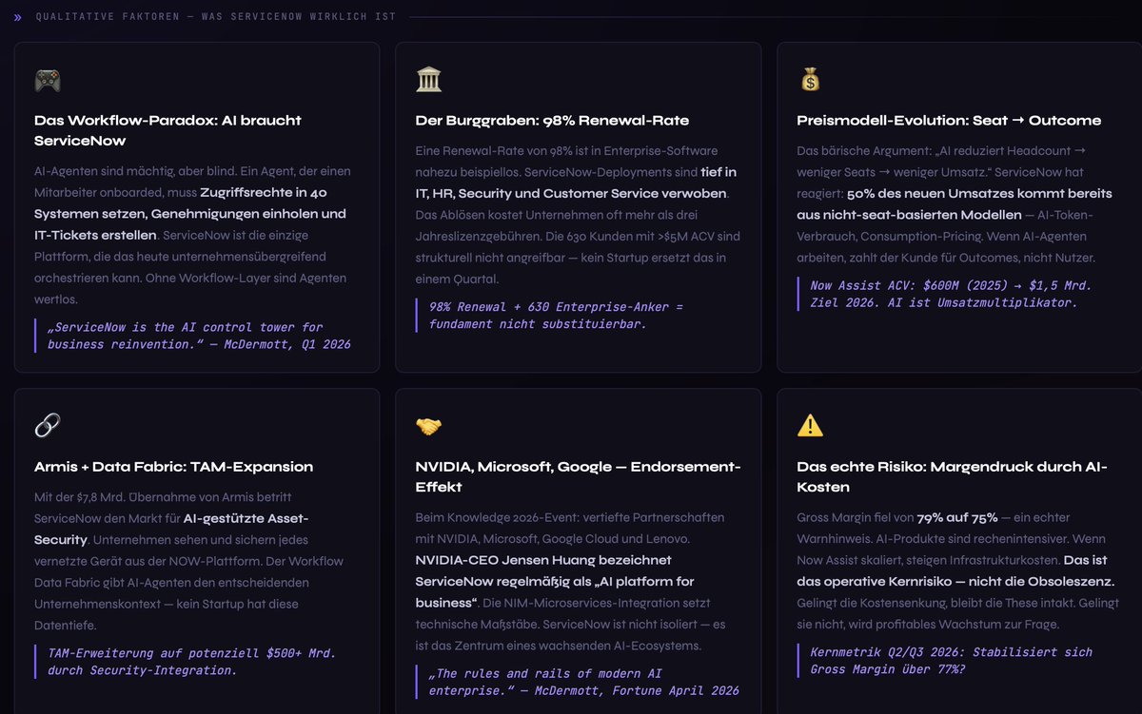
Task: Click the warning triangle emoji icon
Action: (810, 426)
